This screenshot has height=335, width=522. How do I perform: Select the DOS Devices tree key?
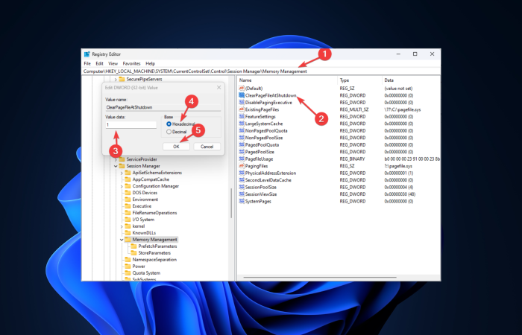tap(145, 193)
